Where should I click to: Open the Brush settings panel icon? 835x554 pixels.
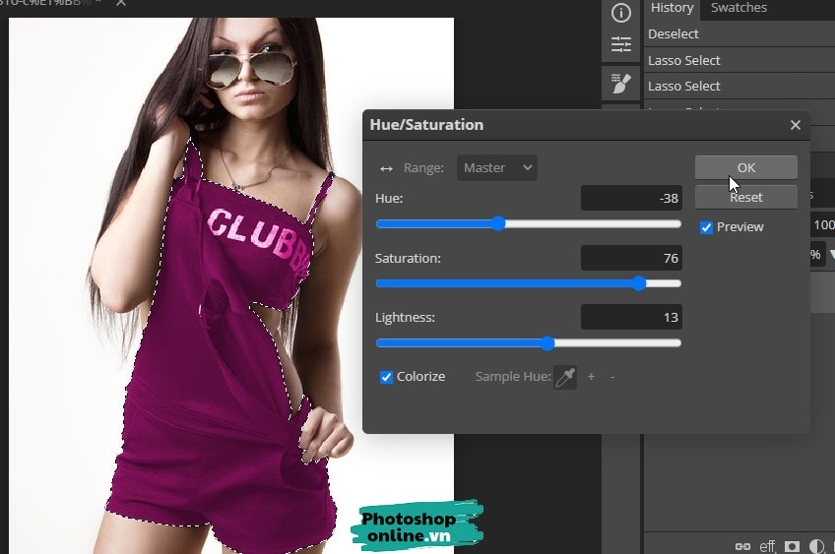click(621, 84)
